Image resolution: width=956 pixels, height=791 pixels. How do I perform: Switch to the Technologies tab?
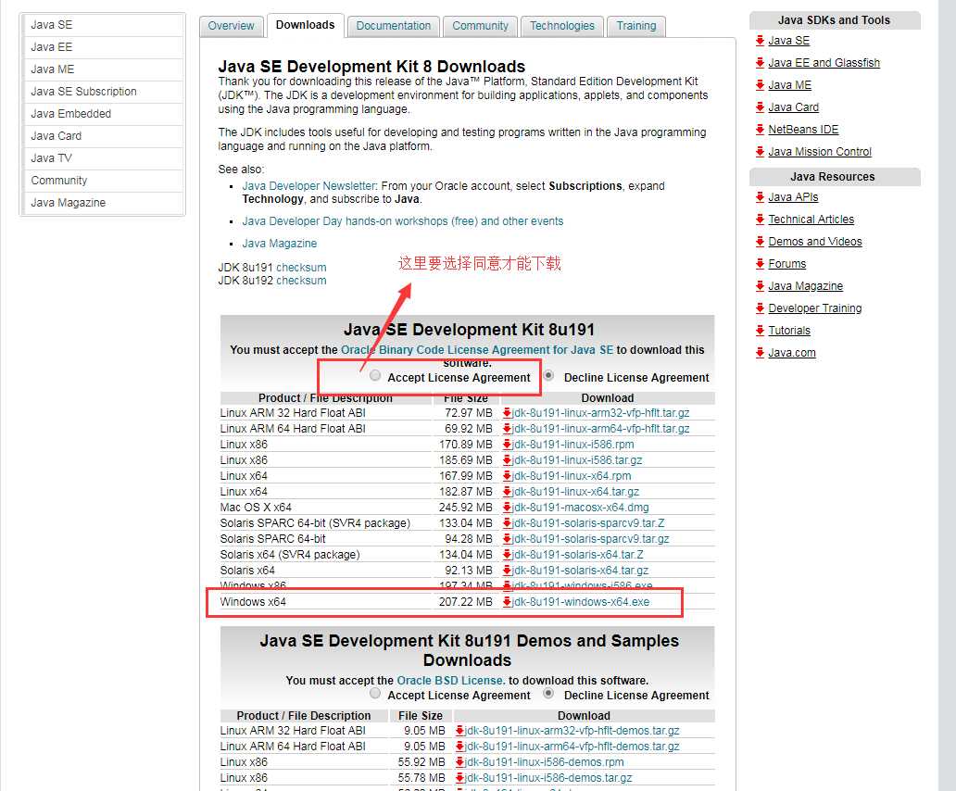point(562,26)
